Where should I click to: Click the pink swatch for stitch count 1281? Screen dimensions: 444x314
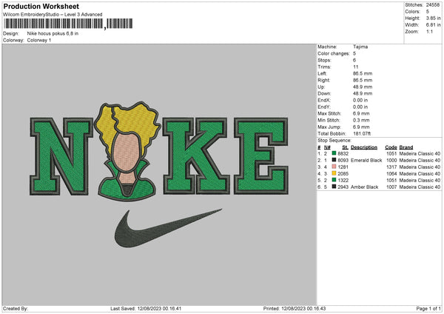coord(334,167)
